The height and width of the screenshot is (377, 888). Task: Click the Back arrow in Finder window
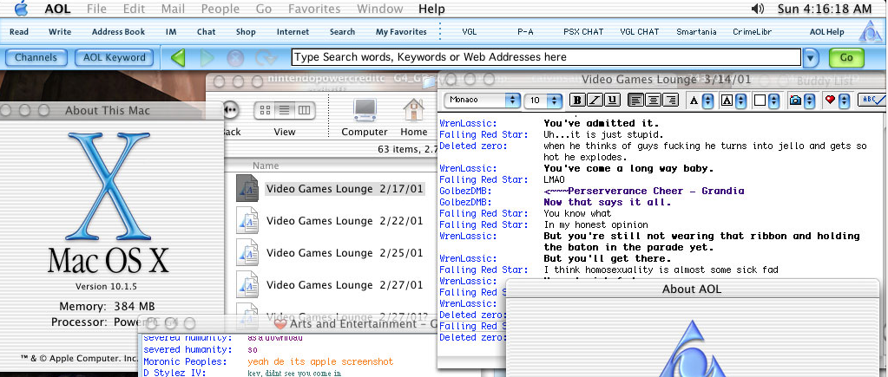[230, 110]
